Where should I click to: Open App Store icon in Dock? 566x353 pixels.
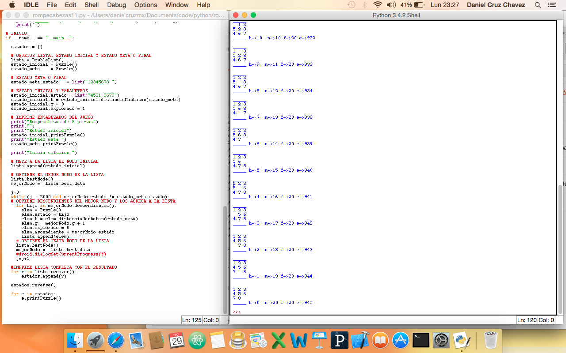pos(401,340)
